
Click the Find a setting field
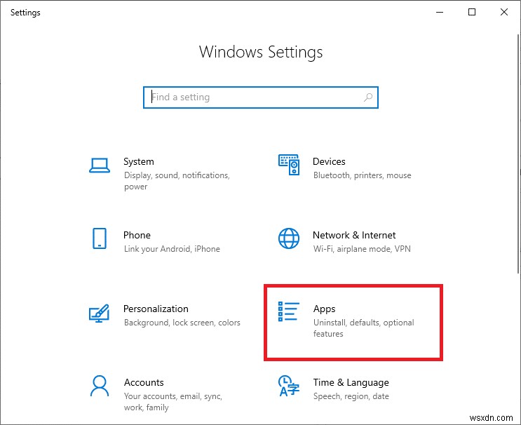point(261,97)
